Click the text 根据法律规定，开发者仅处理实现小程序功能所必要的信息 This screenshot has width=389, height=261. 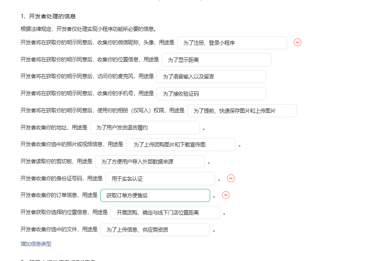pos(89,29)
